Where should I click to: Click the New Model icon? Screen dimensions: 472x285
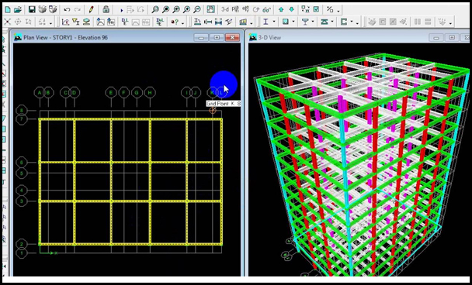click(7, 9)
